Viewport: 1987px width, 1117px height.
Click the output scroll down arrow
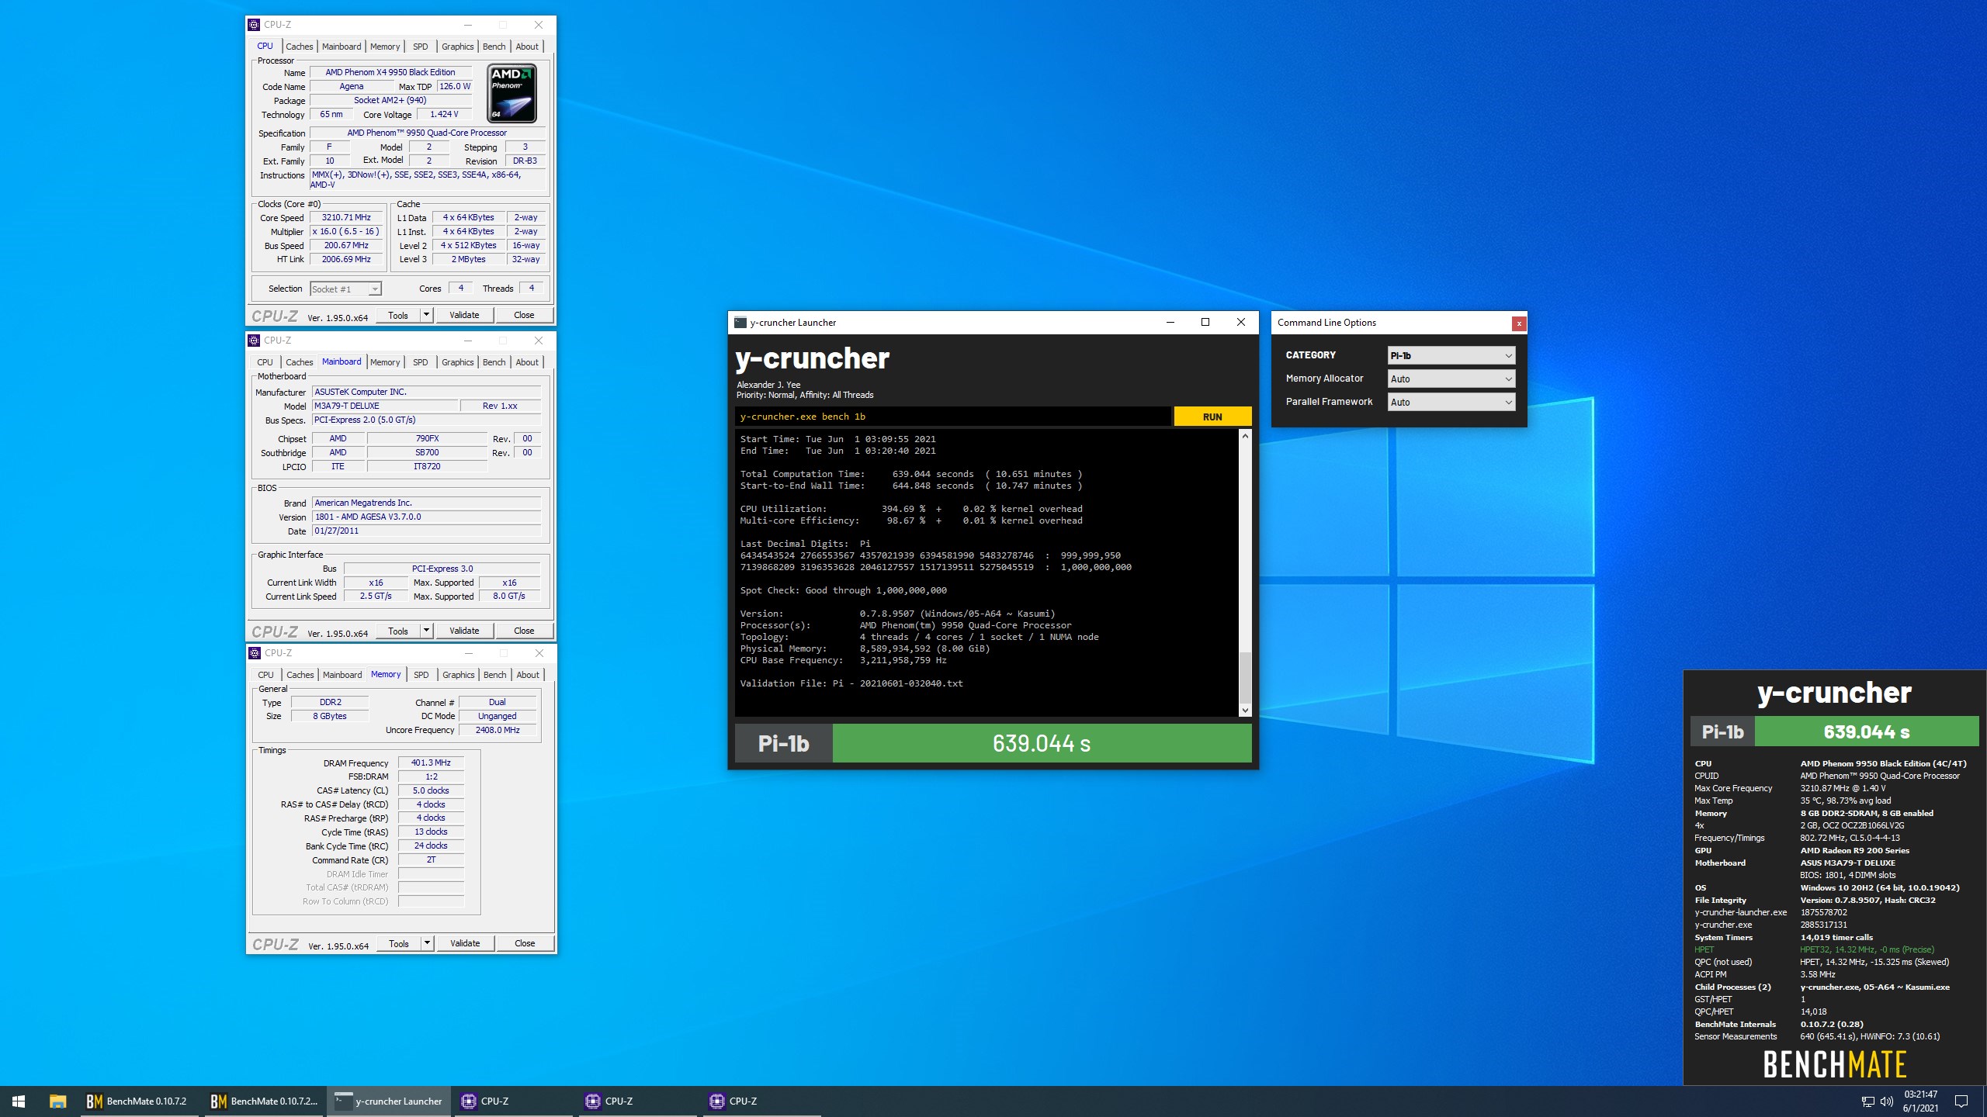tap(1245, 710)
